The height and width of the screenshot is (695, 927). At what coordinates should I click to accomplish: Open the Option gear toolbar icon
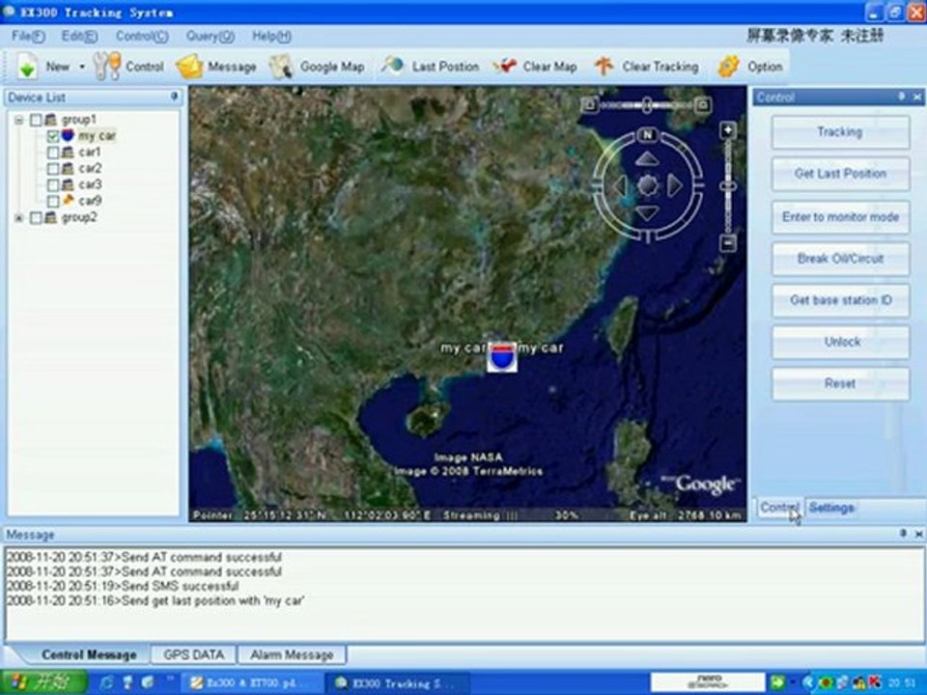coord(728,67)
